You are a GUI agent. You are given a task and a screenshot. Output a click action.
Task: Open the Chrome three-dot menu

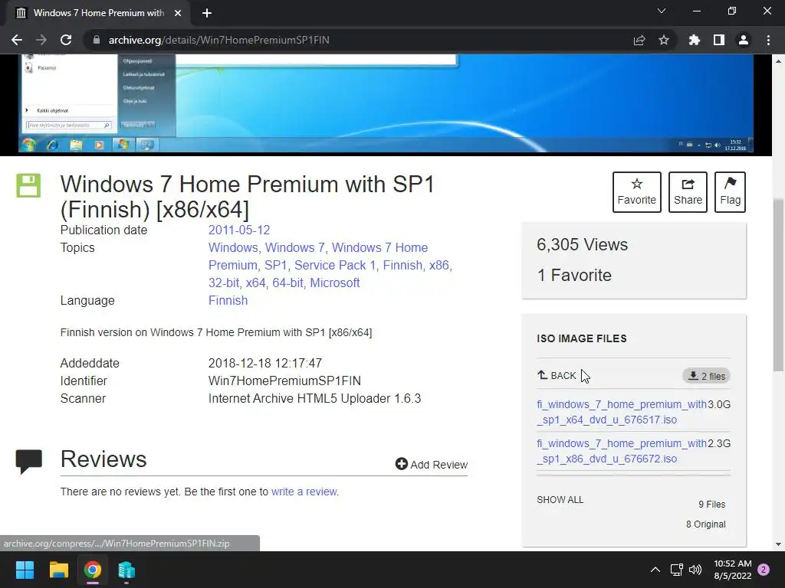point(768,40)
